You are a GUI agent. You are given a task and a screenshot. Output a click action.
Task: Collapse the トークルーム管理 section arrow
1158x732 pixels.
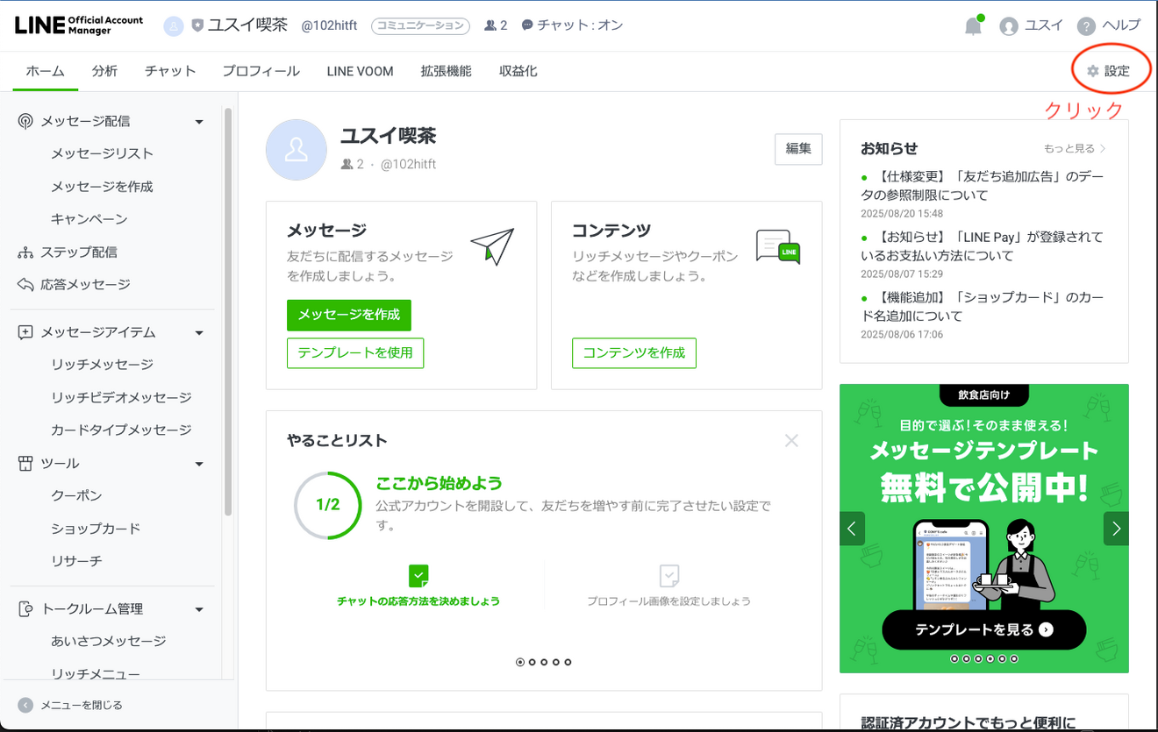pyautogui.click(x=199, y=609)
